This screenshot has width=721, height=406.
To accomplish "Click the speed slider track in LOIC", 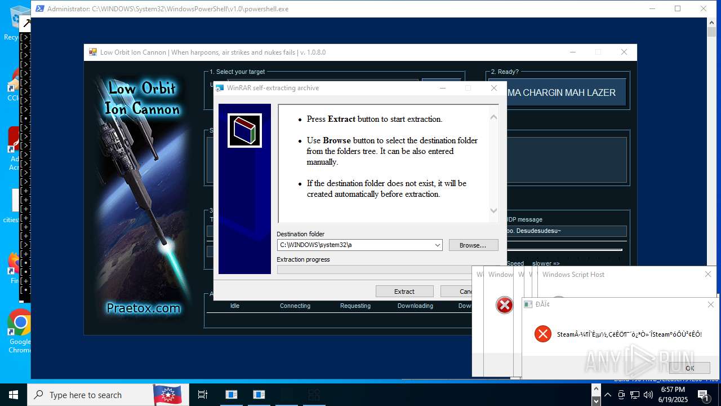I will pyautogui.click(x=565, y=249).
